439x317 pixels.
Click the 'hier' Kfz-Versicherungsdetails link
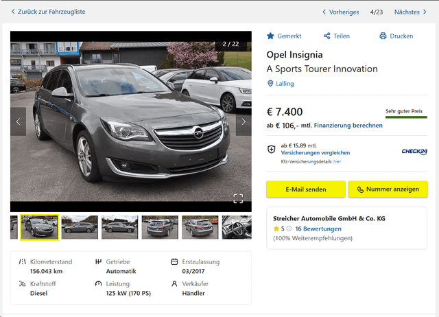pyautogui.click(x=337, y=161)
